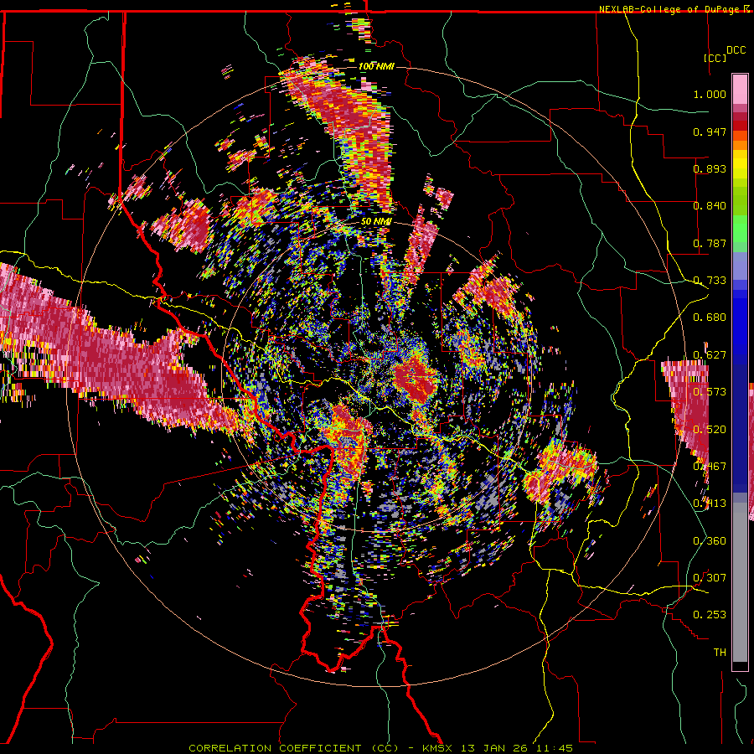Click the [CC] units label
Screen dimensions: 754x754
[x=715, y=58]
